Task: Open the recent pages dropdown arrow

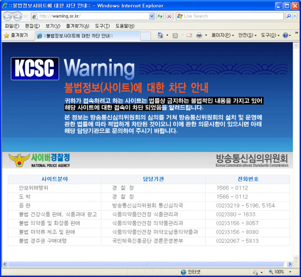Action: tap(25, 17)
